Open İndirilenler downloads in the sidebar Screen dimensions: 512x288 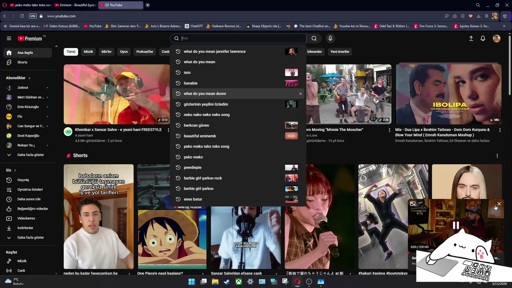point(28,228)
